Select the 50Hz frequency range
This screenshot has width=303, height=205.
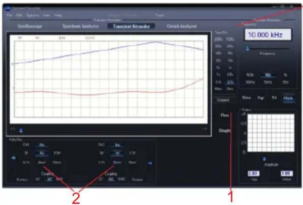[x=268, y=82]
